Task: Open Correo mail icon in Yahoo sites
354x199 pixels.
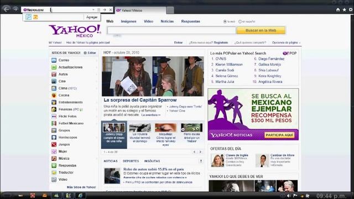Action: [54, 60]
